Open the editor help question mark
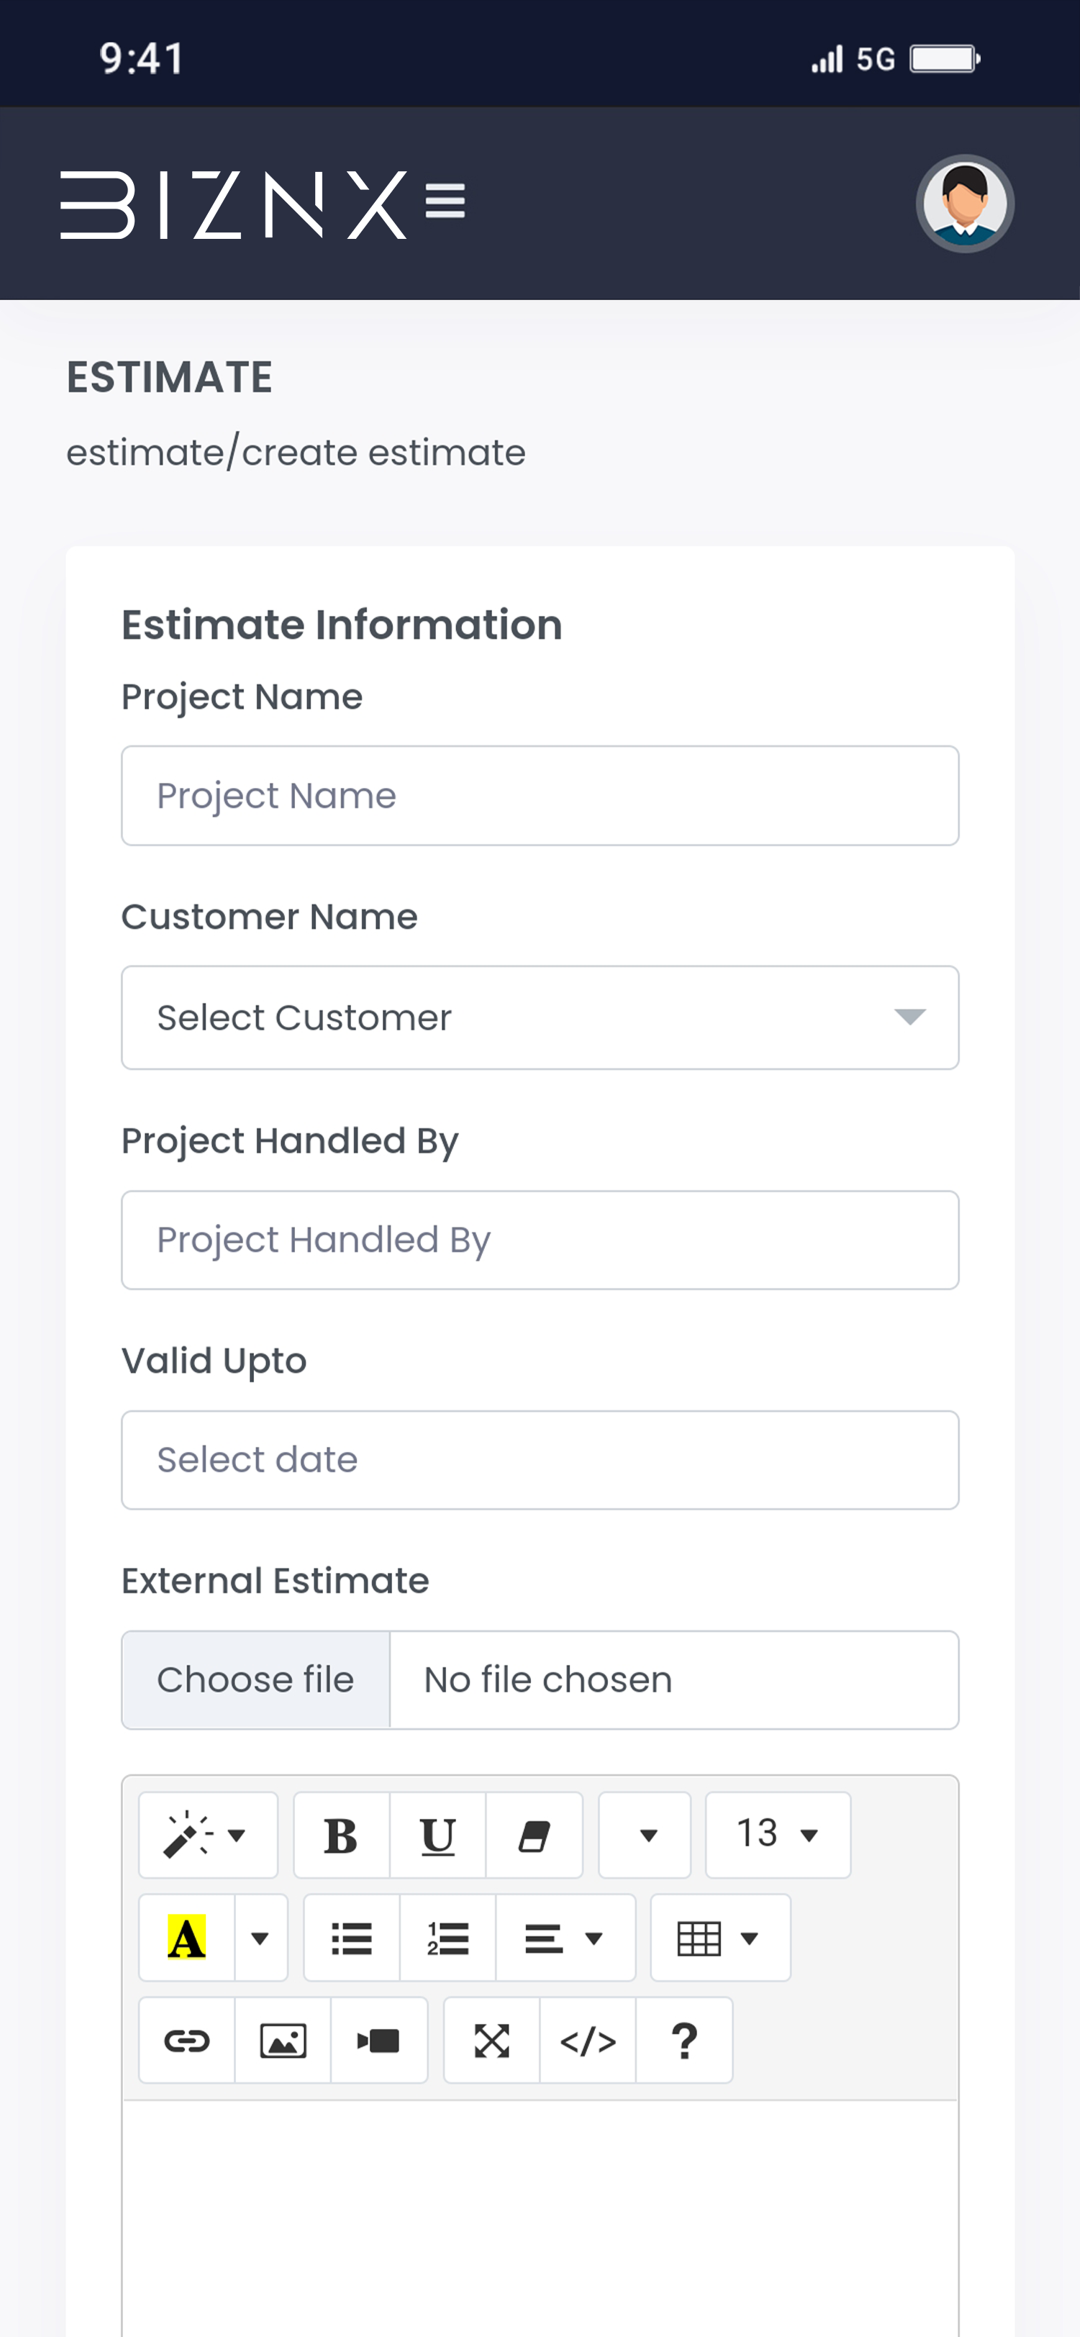The width and height of the screenshot is (1080, 2337). pyautogui.click(x=684, y=2041)
